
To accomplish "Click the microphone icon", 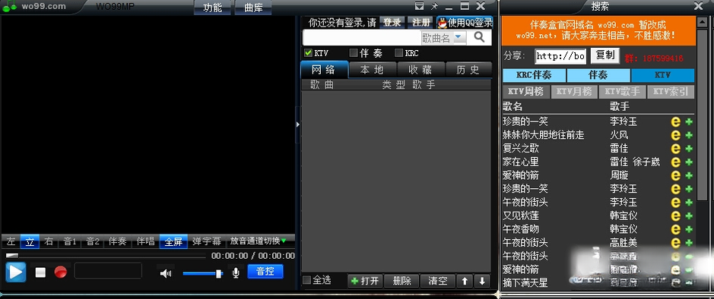I will (x=236, y=272).
